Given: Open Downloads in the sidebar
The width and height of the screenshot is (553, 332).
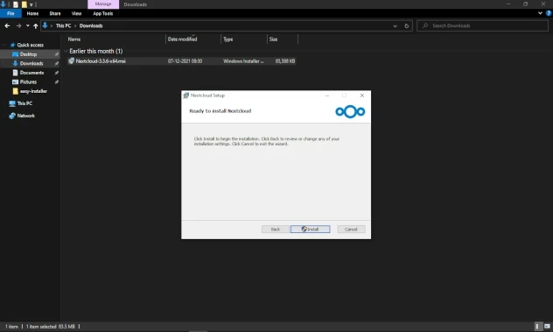Looking at the screenshot, I should point(31,63).
